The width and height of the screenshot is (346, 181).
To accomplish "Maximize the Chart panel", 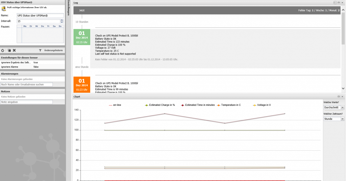I will click(x=339, y=97).
